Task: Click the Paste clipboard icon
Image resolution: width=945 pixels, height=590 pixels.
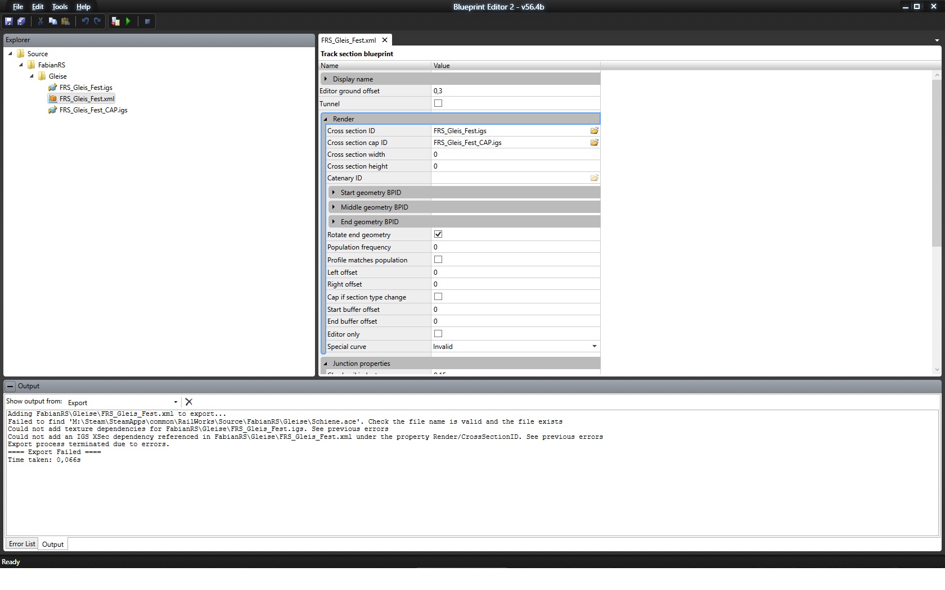Action: (66, 21)
